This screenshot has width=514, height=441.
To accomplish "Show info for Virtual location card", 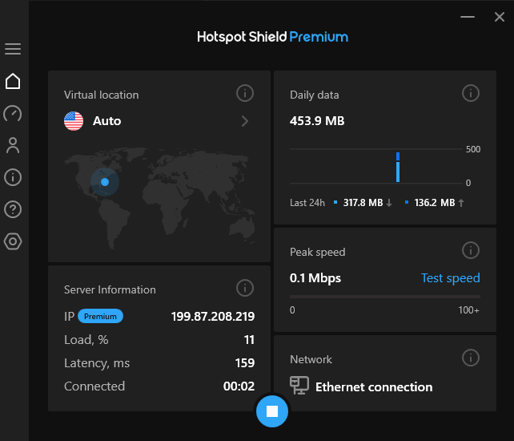I will (x=245, y=93).
